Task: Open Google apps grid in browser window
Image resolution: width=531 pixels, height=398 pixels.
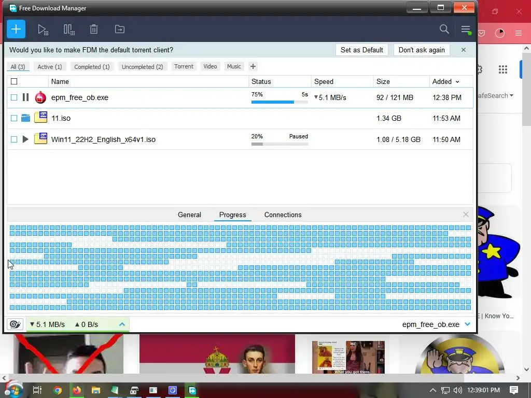Action: (x=503, y=69)
